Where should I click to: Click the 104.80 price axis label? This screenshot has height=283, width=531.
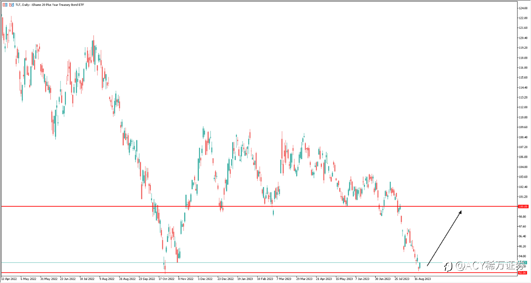tap(523, 167)
